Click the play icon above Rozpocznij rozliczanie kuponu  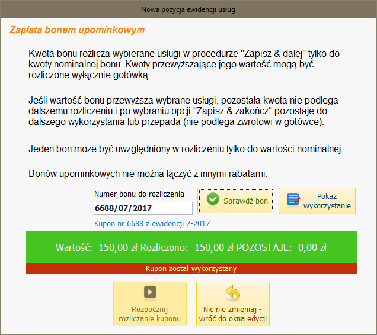click(x=150, y=292)
